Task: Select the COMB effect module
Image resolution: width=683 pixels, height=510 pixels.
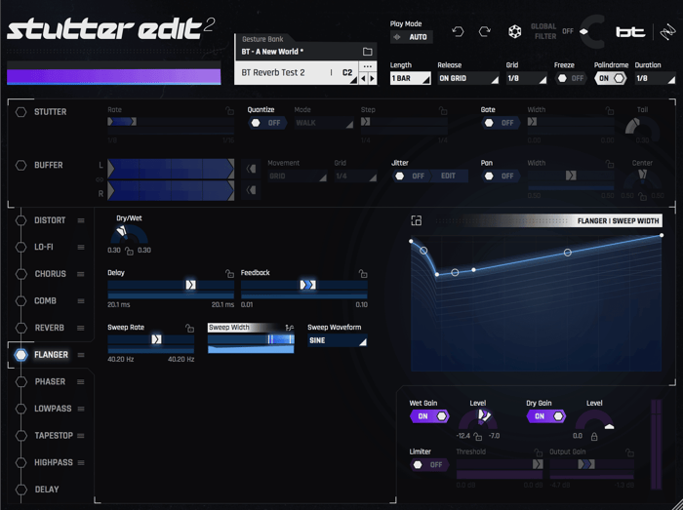Action: coord(45,301)
